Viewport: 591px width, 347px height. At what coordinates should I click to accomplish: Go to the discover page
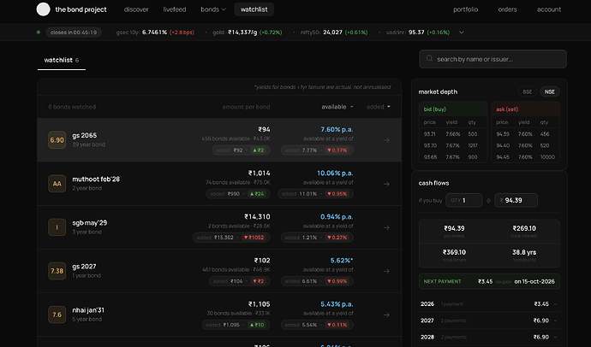[136, 9]
